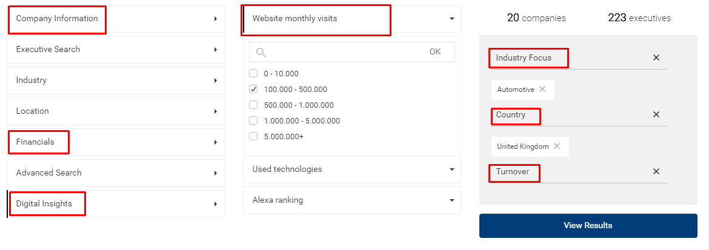
Task: Tick the 500.000 - 1.000.000 checkbox
Action: click(253, 105)
